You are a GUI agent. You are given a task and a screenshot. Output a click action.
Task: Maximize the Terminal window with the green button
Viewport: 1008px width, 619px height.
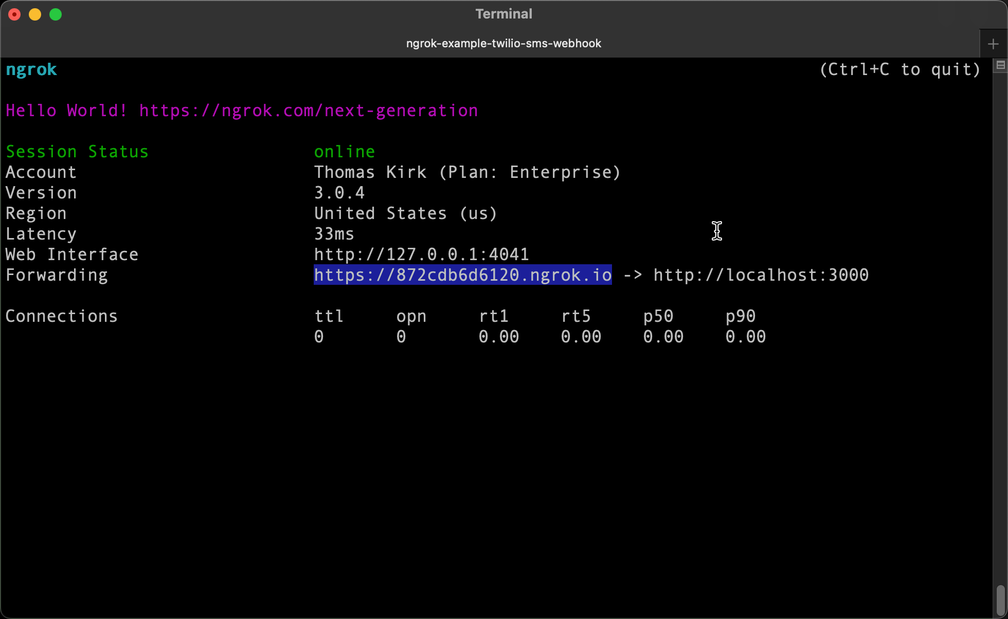tap(56, 14)
